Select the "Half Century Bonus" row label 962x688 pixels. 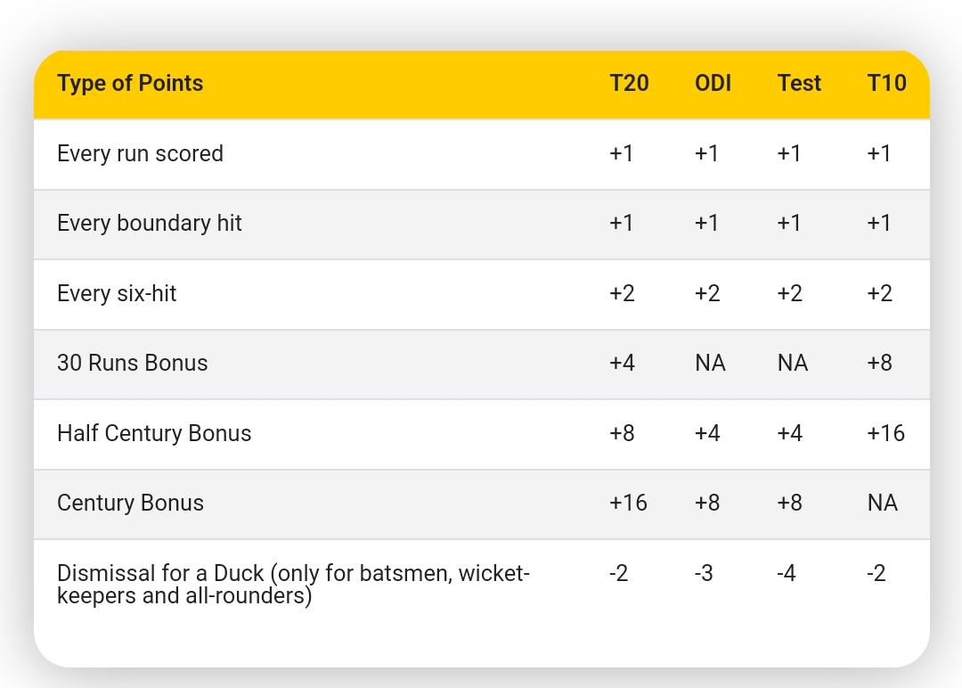point(154,434)
